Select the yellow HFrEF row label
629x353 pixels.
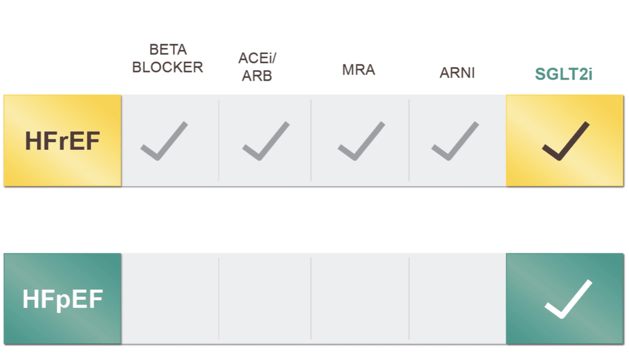[x=62, y=141]
